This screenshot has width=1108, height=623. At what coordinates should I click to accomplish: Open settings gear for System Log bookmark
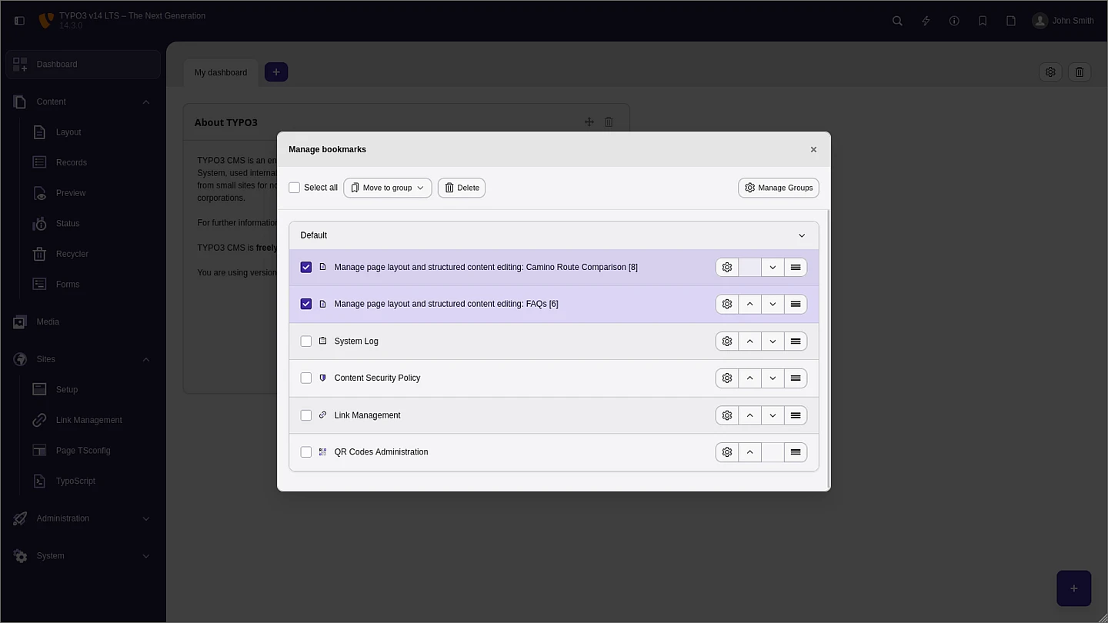coord(726,341)
